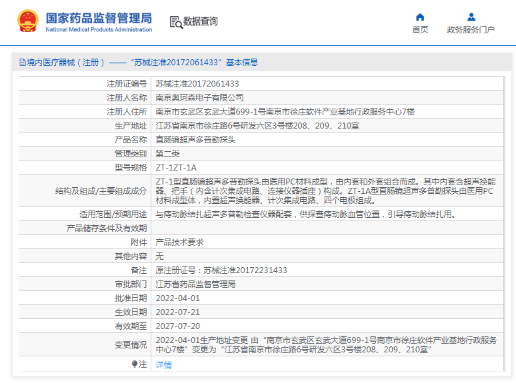Click 无 in 其他内容 row
516x383 pixels.
(x=159, y=256)
